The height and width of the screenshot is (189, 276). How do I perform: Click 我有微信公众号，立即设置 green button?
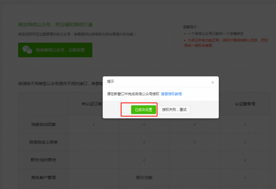tap(55, 50)
